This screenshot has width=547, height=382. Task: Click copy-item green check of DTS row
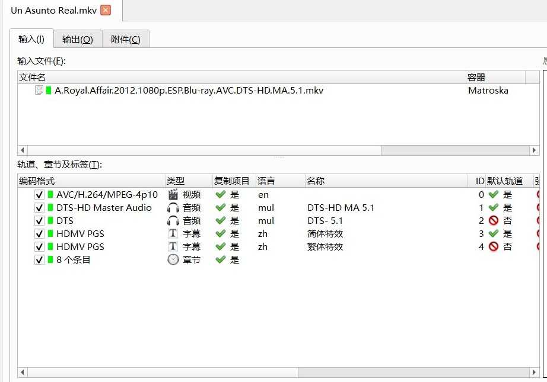point(221,220)
